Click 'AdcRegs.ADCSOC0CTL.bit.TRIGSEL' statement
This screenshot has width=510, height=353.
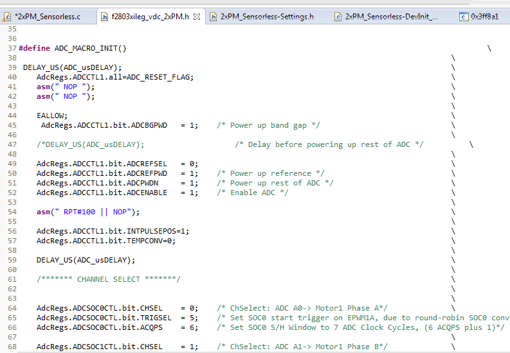click(x=117, y=318)
